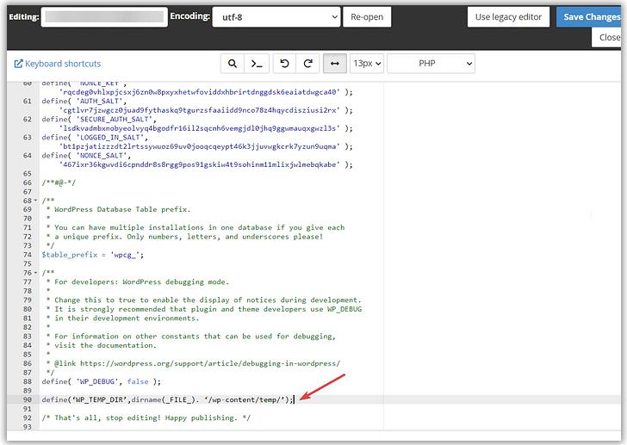The width and height of the screenshot is (627, 445).
Task: Toggle line wrap arrows button
Action: pos(335,64)
